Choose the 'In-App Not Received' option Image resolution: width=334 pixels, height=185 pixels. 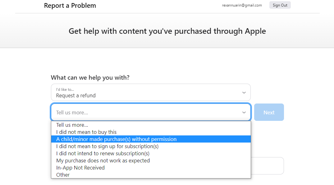click(x=80, y=168)
